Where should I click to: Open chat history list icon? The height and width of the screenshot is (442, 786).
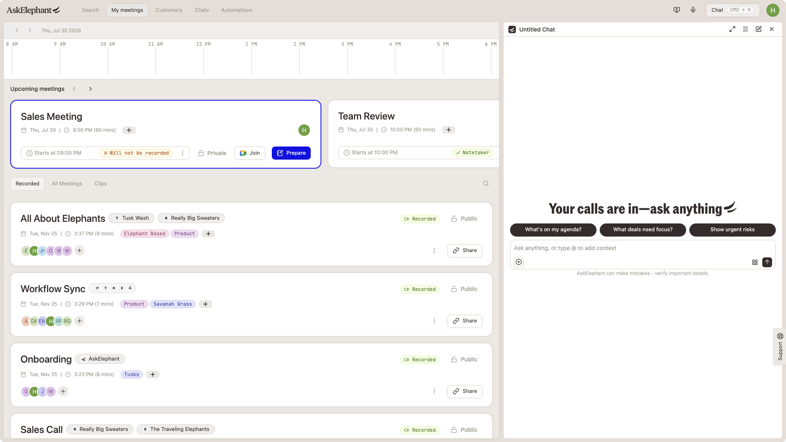click(745, 29)
